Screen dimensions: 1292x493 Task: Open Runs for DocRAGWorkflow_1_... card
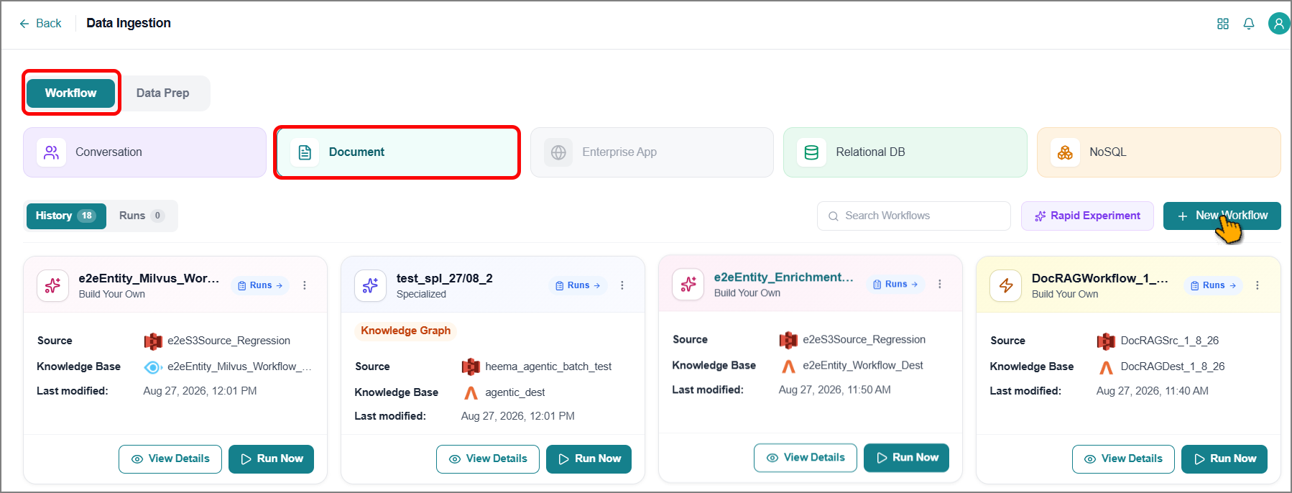pyautogui.click(x=1213, y=285)
